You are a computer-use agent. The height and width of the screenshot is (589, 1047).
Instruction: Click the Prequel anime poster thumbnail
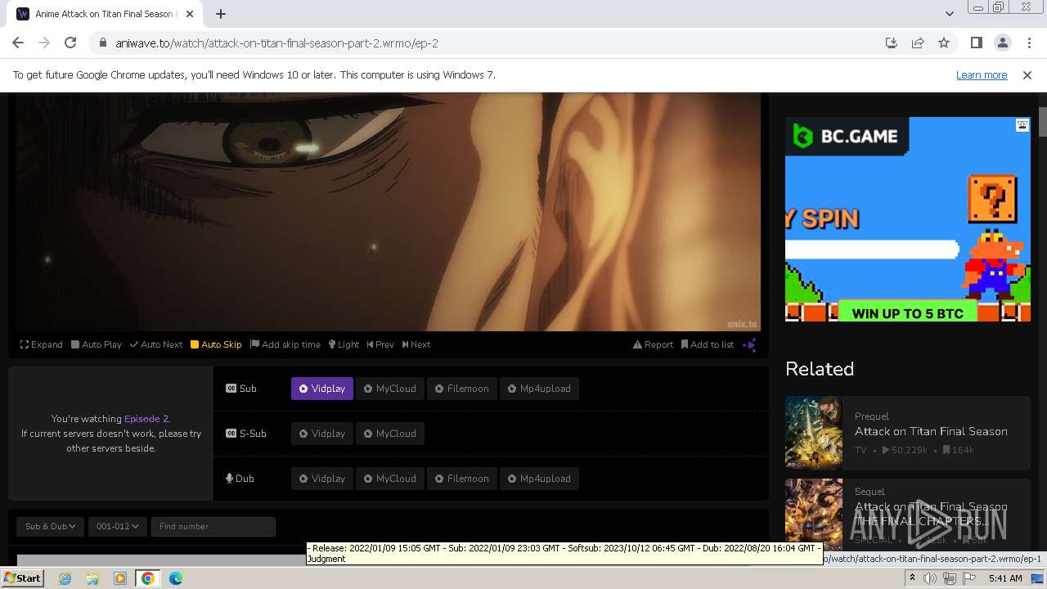(814, 432)
